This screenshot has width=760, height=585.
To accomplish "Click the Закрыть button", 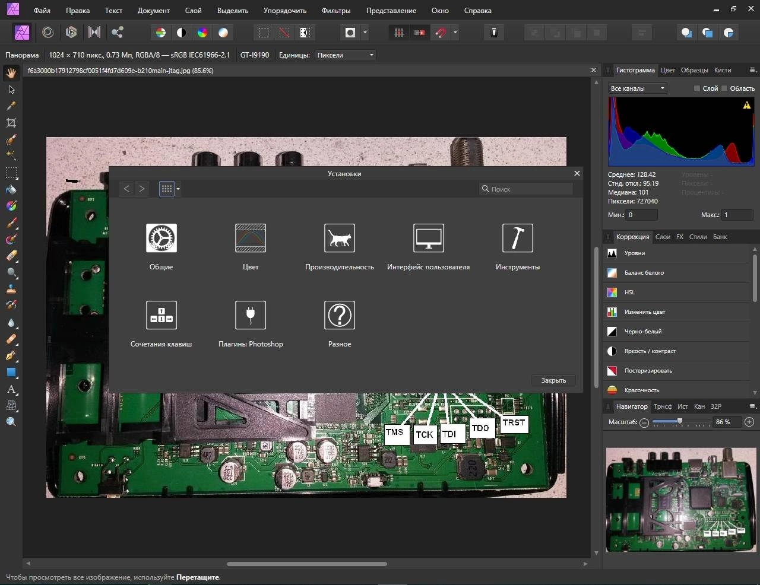I will (553, 380).
